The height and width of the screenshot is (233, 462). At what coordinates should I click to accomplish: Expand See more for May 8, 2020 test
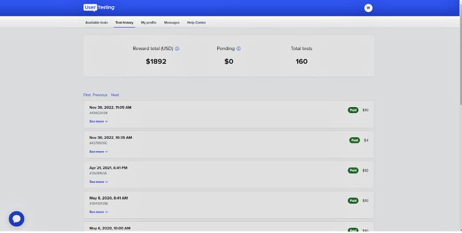pos(98,212)
